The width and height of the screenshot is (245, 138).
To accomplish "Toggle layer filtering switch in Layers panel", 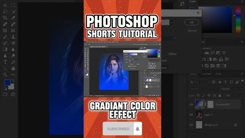I will coord(242,81).
